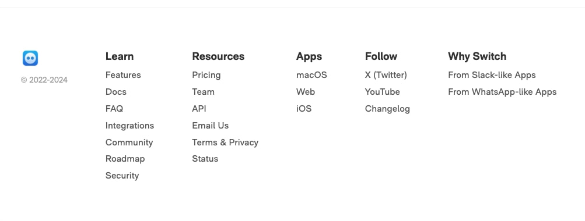Screen dimensions: 585x221
Task: Go to the FAQ link
Action: 114,109
